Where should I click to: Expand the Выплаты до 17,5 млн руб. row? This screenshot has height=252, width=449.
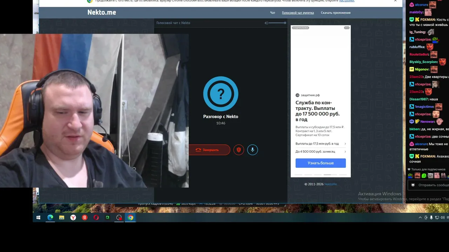[321, 143]
